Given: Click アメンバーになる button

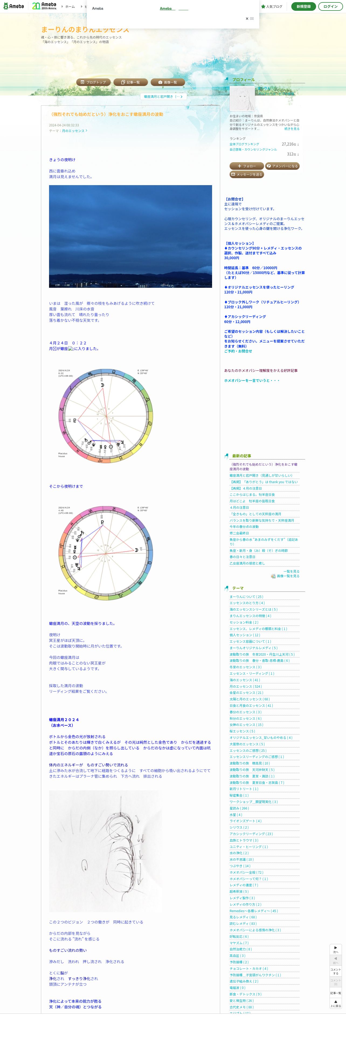Looking at the screenshot, I should 282,166.
